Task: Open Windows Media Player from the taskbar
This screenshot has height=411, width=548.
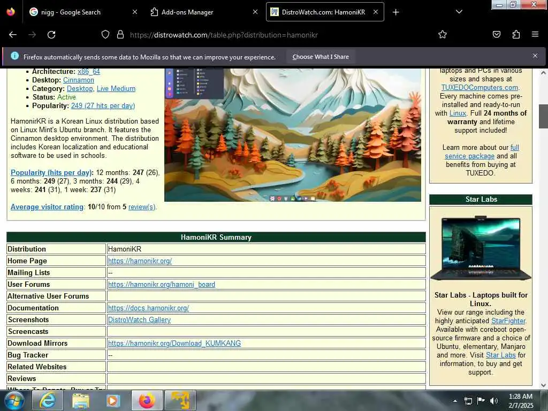Action: pyautogui.click(x=113, y=400)
